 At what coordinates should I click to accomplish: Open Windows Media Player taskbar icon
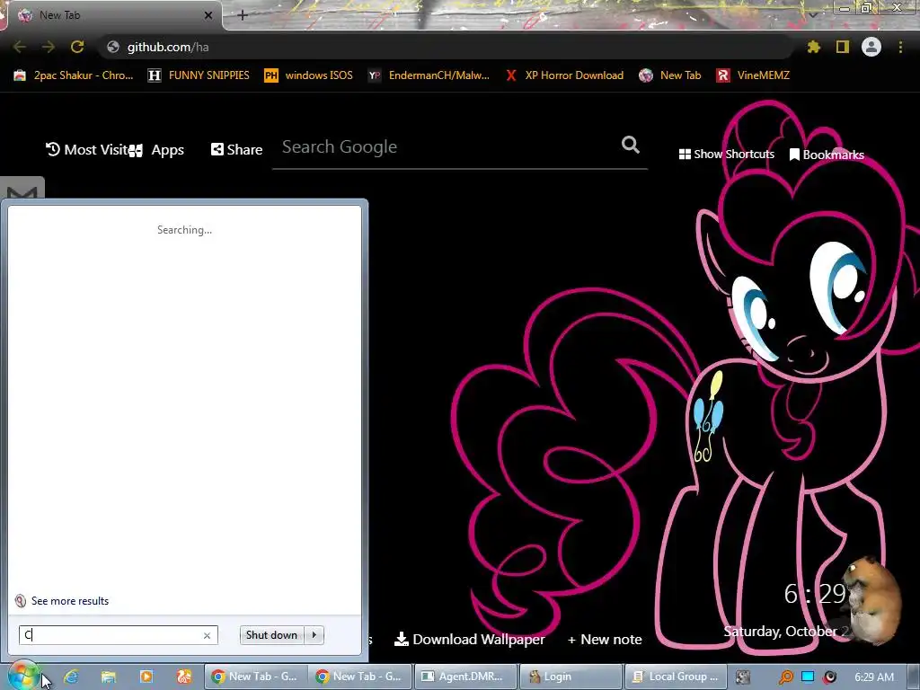[146, 677]
